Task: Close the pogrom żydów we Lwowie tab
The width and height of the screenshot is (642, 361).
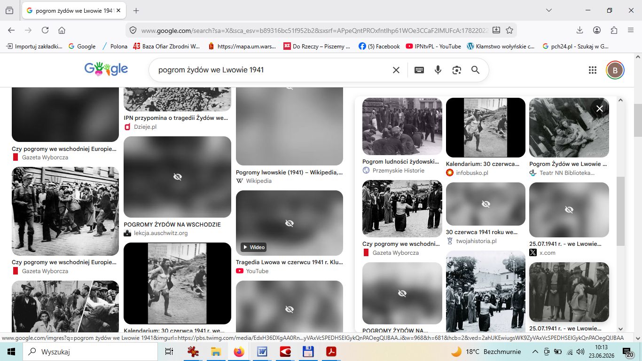Action: [x=118, y=10]
